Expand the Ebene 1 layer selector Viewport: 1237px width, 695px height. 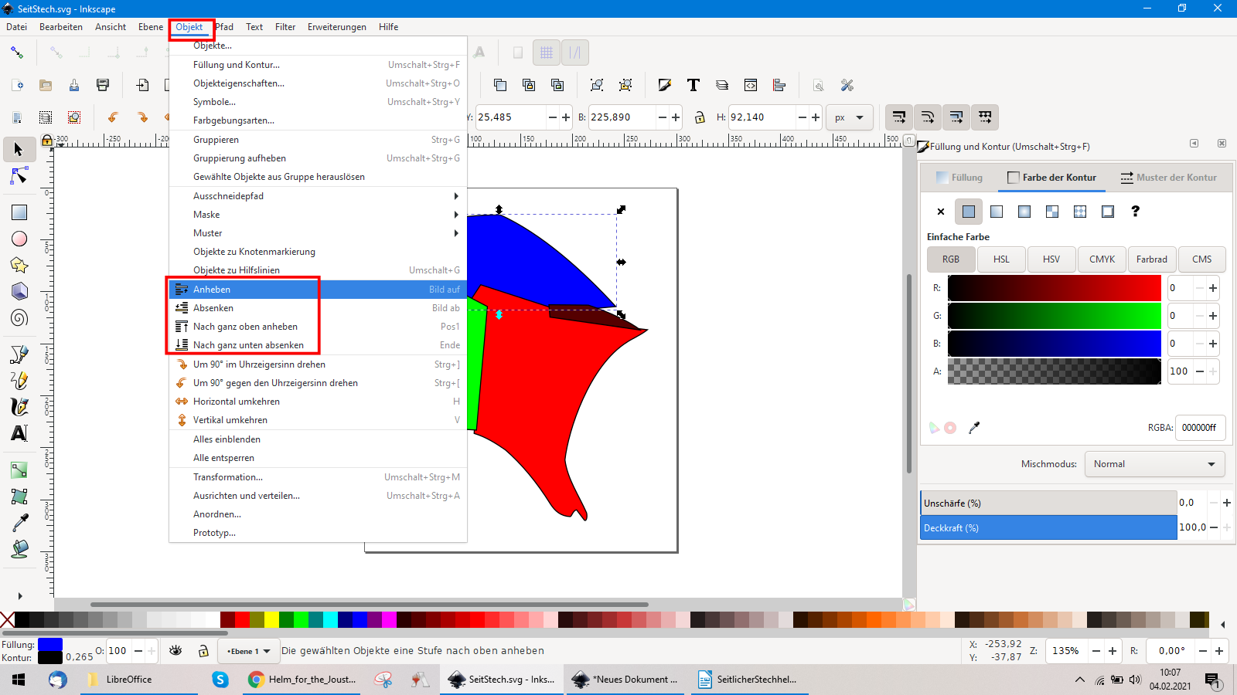click(248, 651)
